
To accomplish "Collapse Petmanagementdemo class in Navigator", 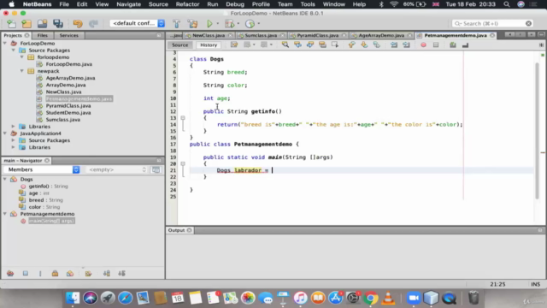I will [5, 214].
